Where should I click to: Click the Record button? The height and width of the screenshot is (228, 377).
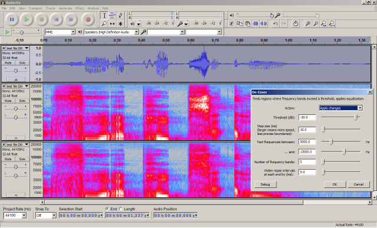[88, 19]
